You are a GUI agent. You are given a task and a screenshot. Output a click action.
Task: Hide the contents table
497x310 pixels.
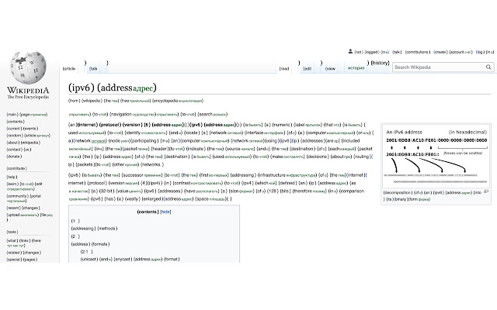point(165,212)
